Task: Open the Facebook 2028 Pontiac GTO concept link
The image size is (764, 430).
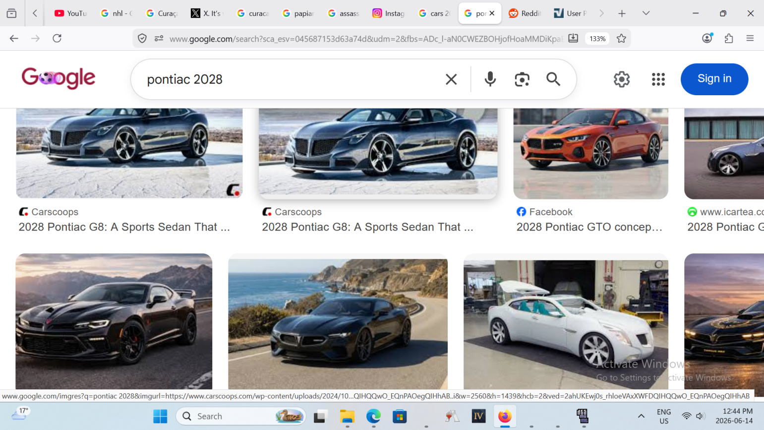Action: click(x=589, y=227)
